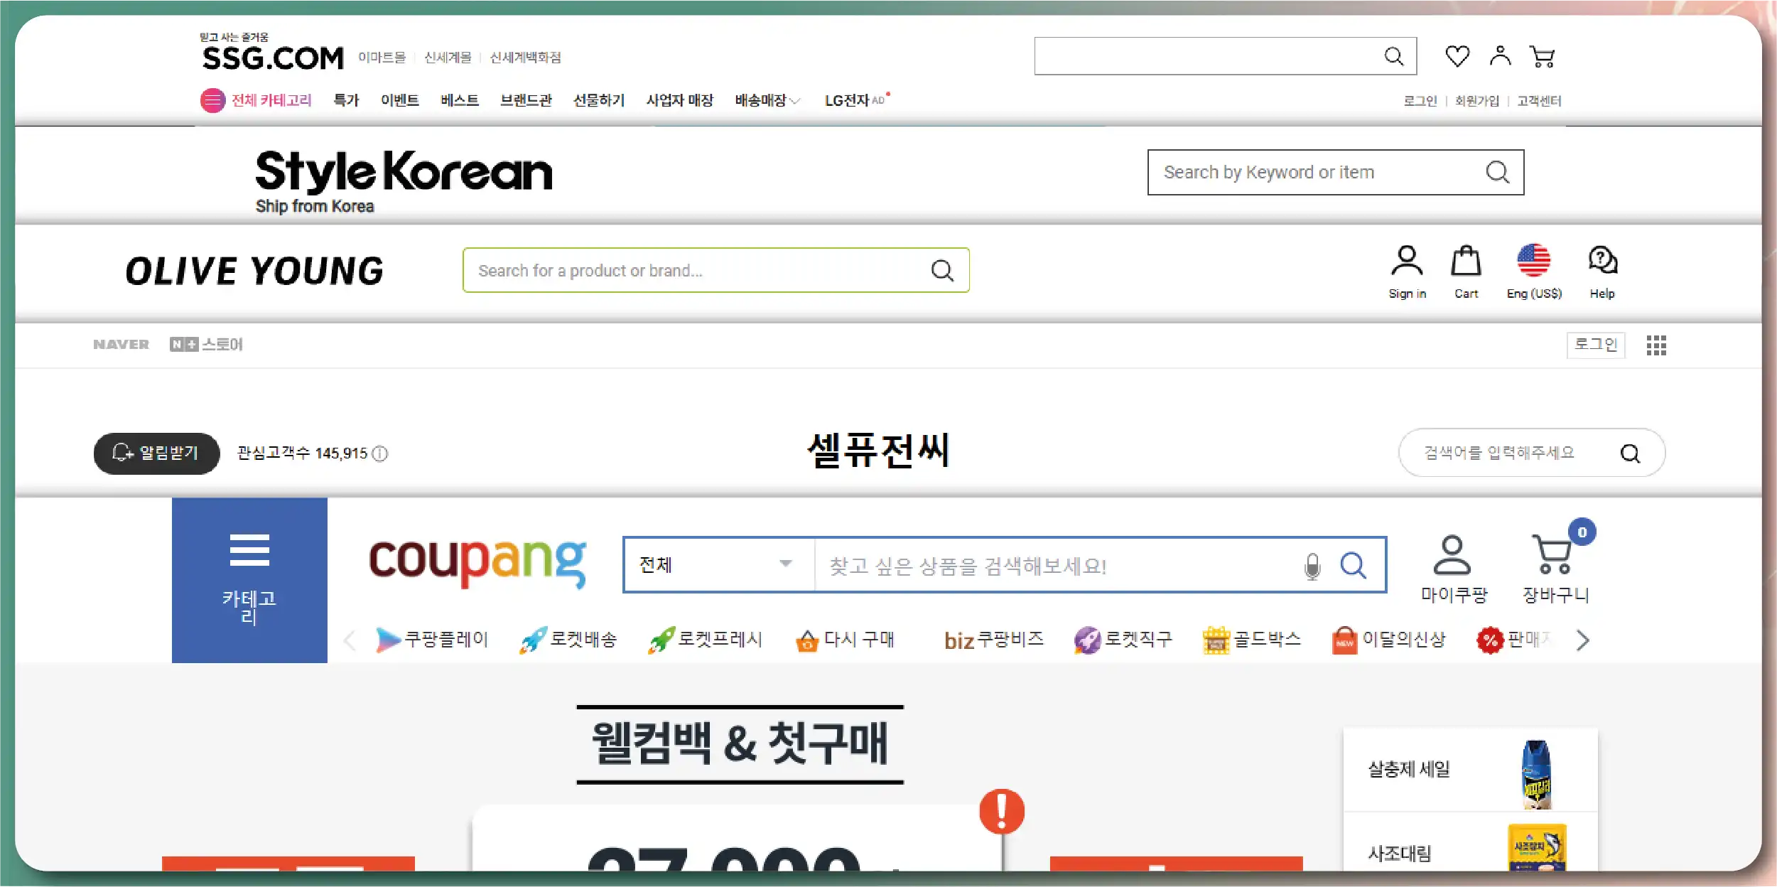Select the 베스트 menu item

(x=459, y=100)
